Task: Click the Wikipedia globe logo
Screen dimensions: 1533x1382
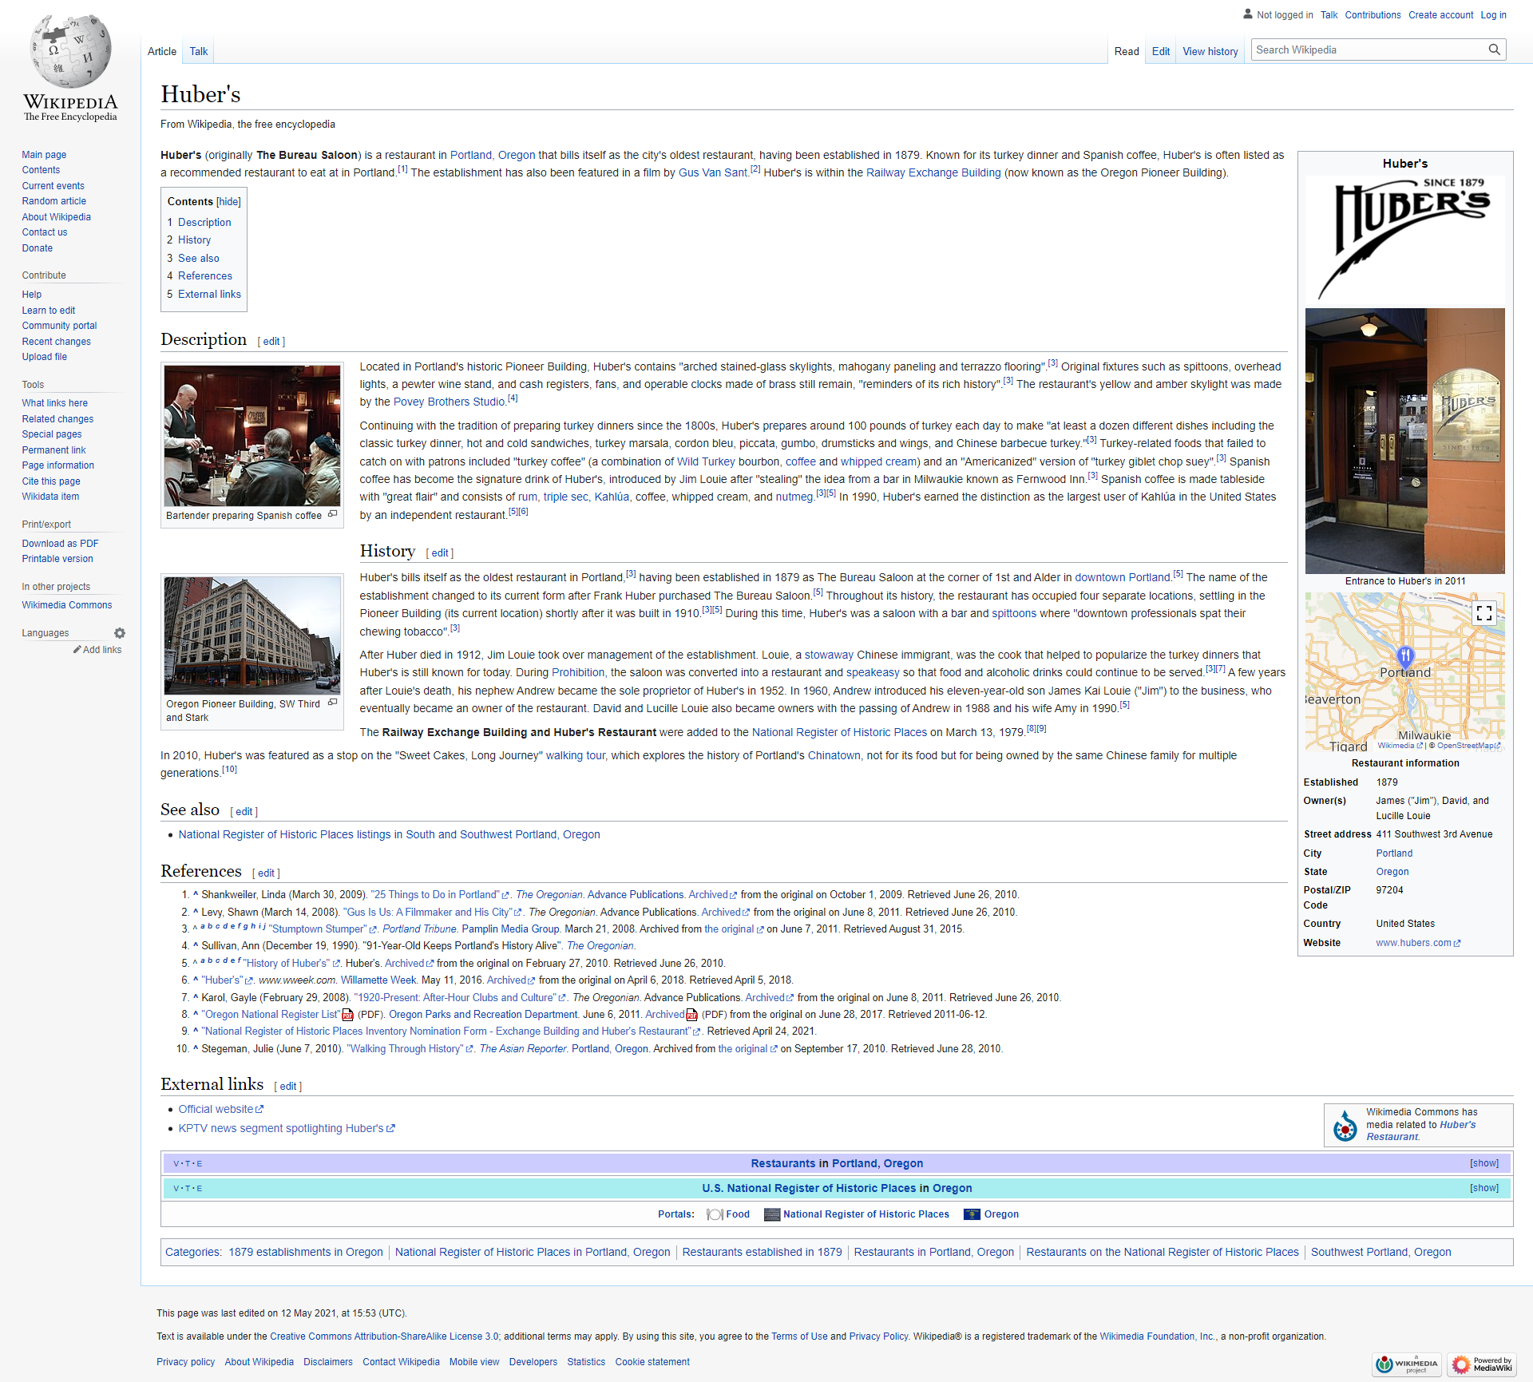Action: click(x=70, y=52)
